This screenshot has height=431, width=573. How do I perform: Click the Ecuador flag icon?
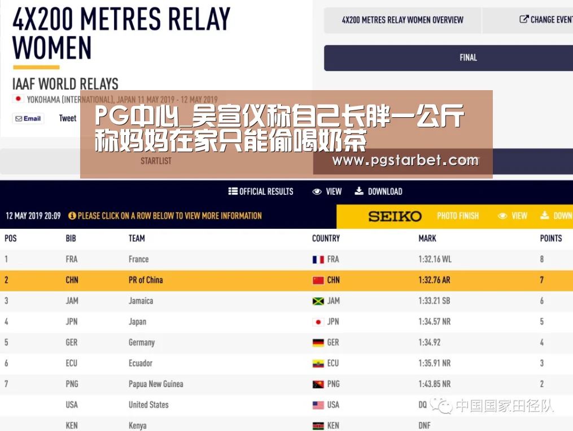318,363
